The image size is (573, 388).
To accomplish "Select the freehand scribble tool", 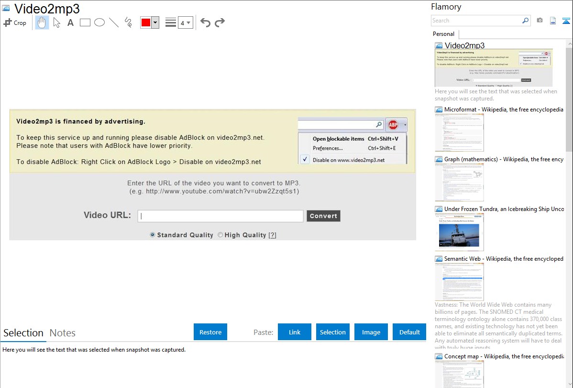I will [128, 22].
